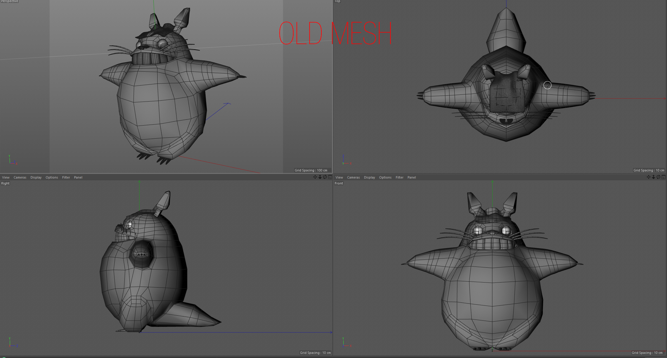
Task: Open the Display menu of Front viewport
Action: pos(369,177)
